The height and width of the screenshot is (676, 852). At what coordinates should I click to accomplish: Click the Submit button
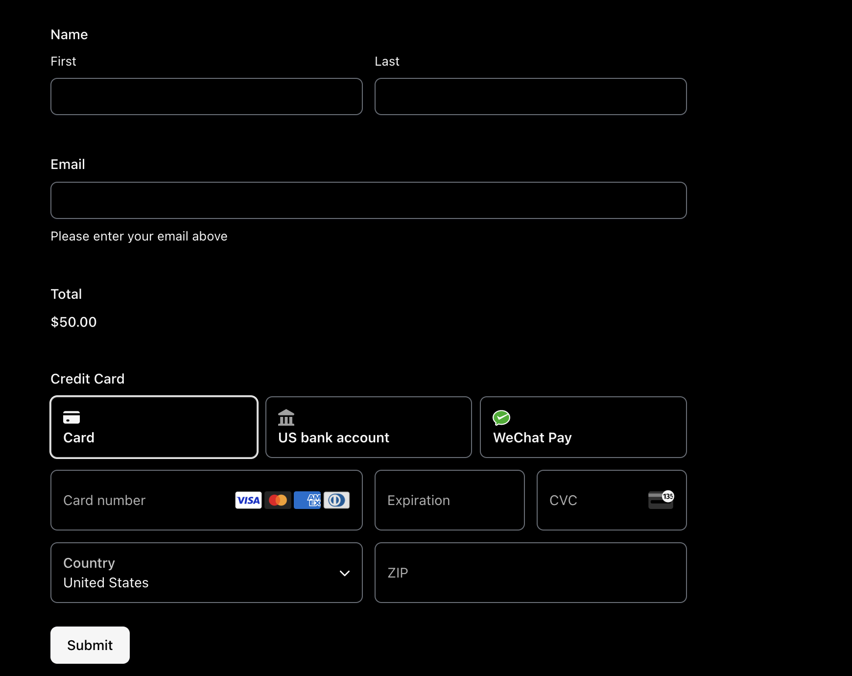coord(90,645)
